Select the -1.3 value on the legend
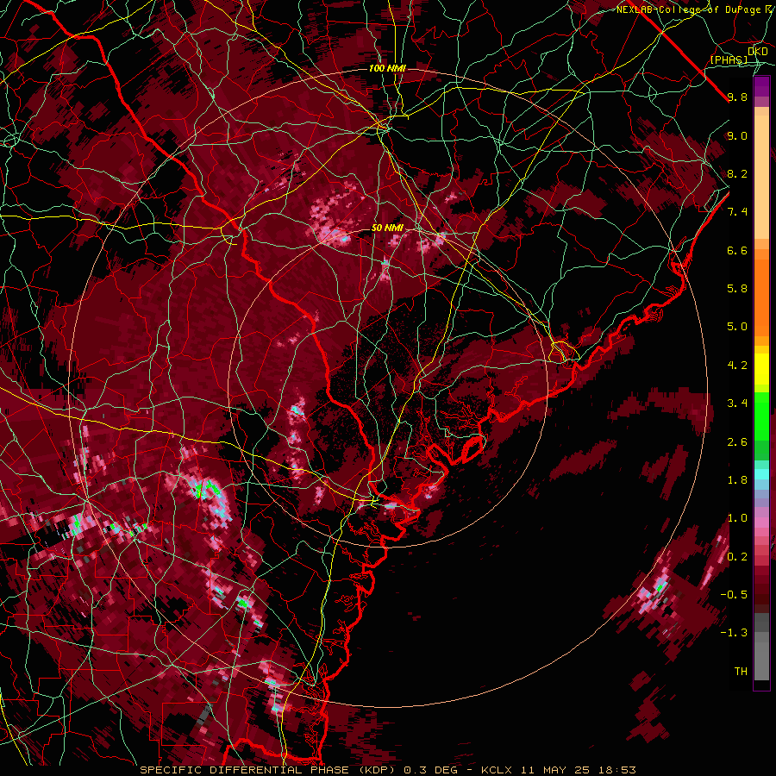 734,633
